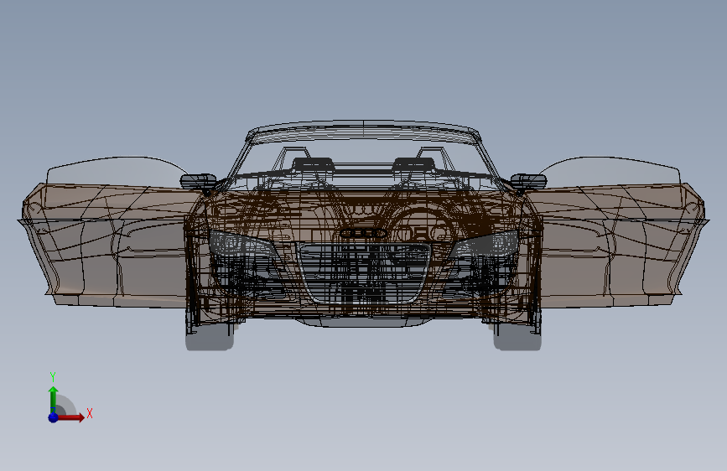Select the car's right-side headlight in the viewport
Image resolution: width=727 pixels, height=471 pixels.
[x=484, y=245]
